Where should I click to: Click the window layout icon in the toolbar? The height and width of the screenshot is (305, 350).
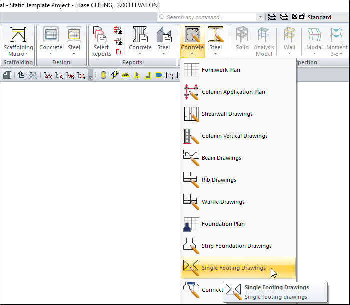tap(7, 75)
